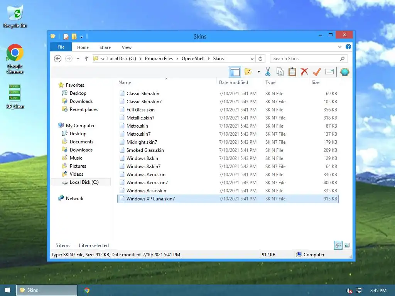Screen dimensions: 395x296
Task: Sort by Date modified column header
Action: coord(240,82)
